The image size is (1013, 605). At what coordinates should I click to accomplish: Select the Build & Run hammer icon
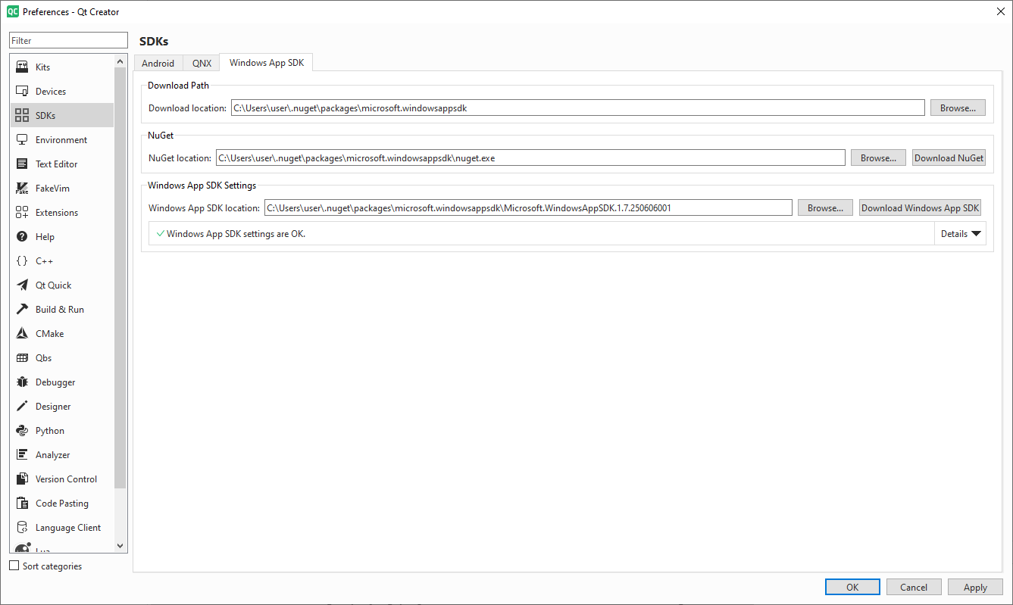[22, 310]
